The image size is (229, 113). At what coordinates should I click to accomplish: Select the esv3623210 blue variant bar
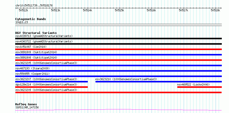pos(158,82)
